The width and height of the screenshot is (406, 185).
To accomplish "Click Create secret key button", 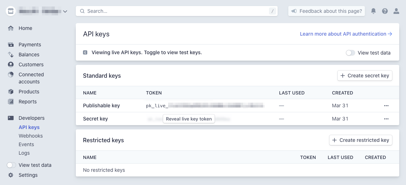I will tap(365, 76).
